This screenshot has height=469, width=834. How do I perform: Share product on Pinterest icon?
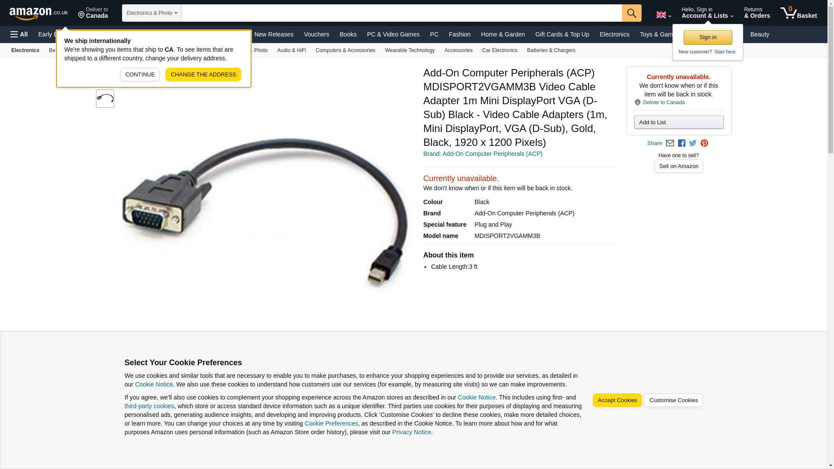(704, 143)
